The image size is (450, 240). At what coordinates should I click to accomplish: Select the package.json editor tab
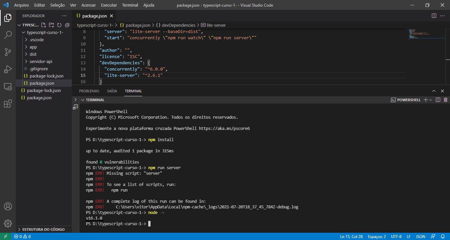(x=94, y=16)
